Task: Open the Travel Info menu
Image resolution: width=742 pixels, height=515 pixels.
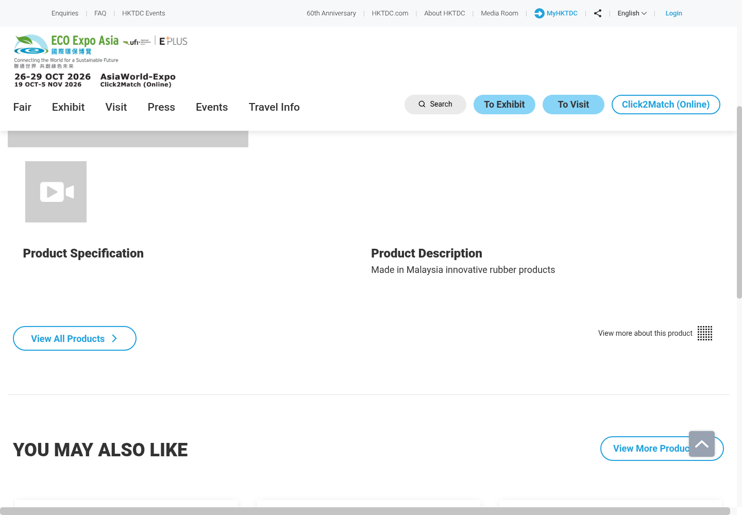Action: pos(274,107)
